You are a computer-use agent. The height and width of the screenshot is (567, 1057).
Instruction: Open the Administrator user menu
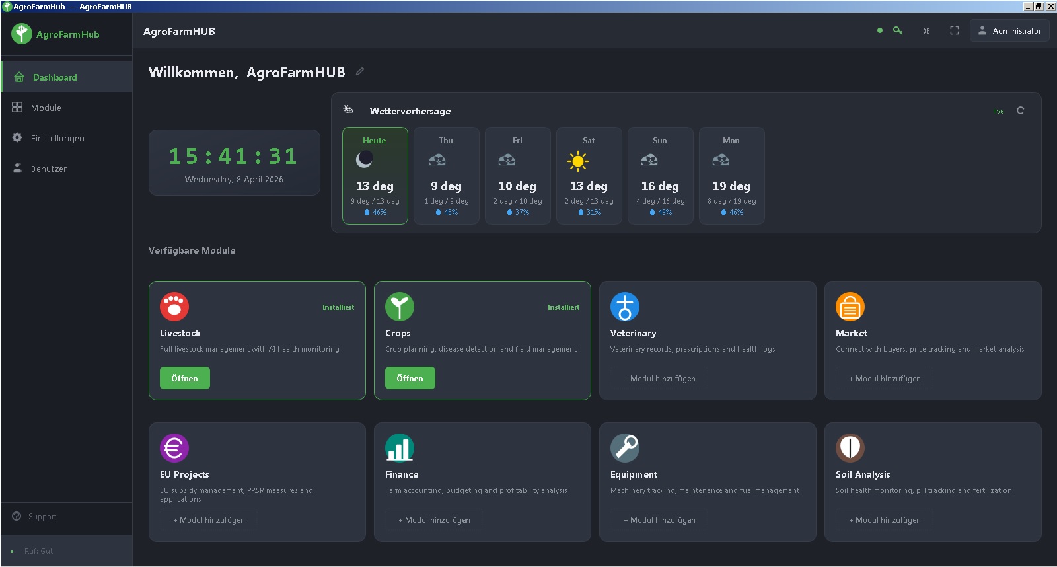(1009, 30)
